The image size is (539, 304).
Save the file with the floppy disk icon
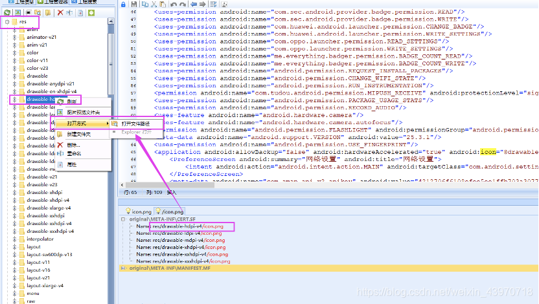134,4
